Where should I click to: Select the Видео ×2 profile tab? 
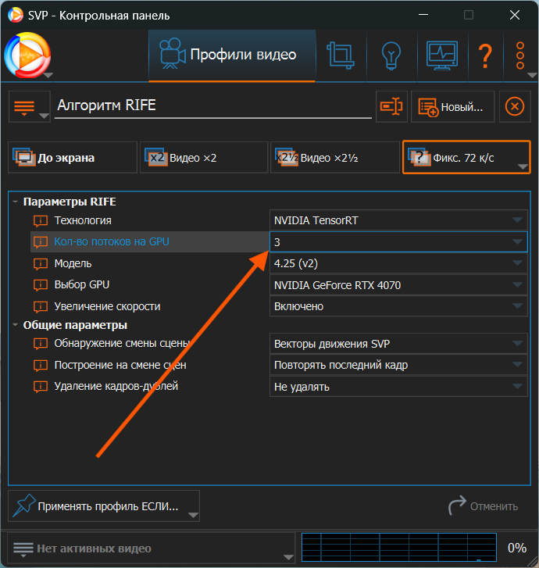[203, 158]
